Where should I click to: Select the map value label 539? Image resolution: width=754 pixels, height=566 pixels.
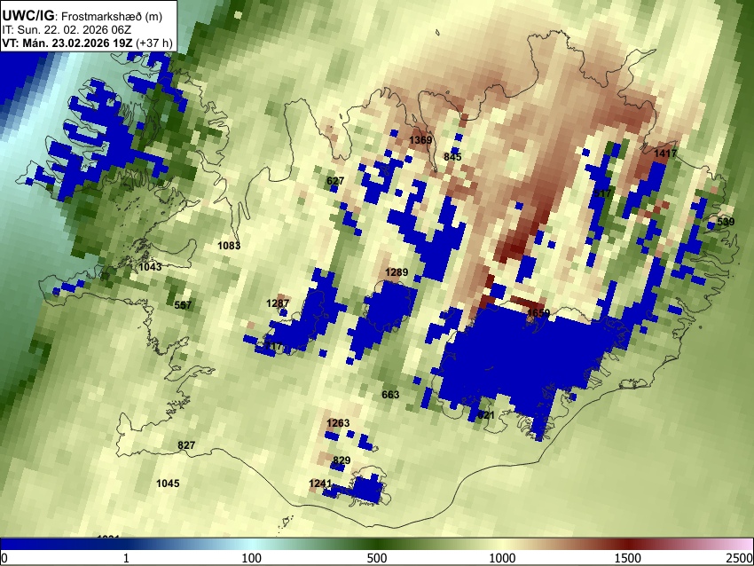726,222
